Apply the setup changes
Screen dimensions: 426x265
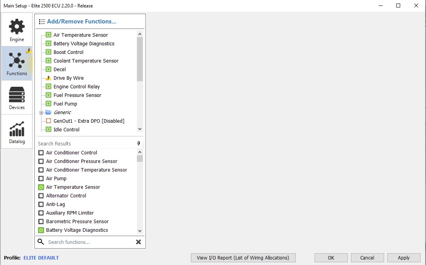pyautogui.click(x=404, y=258)
